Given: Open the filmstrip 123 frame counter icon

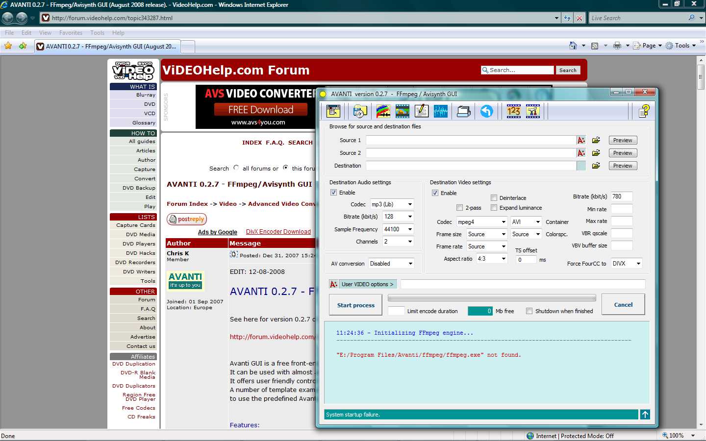Looking at the screenshot, I should click(514, 111).
